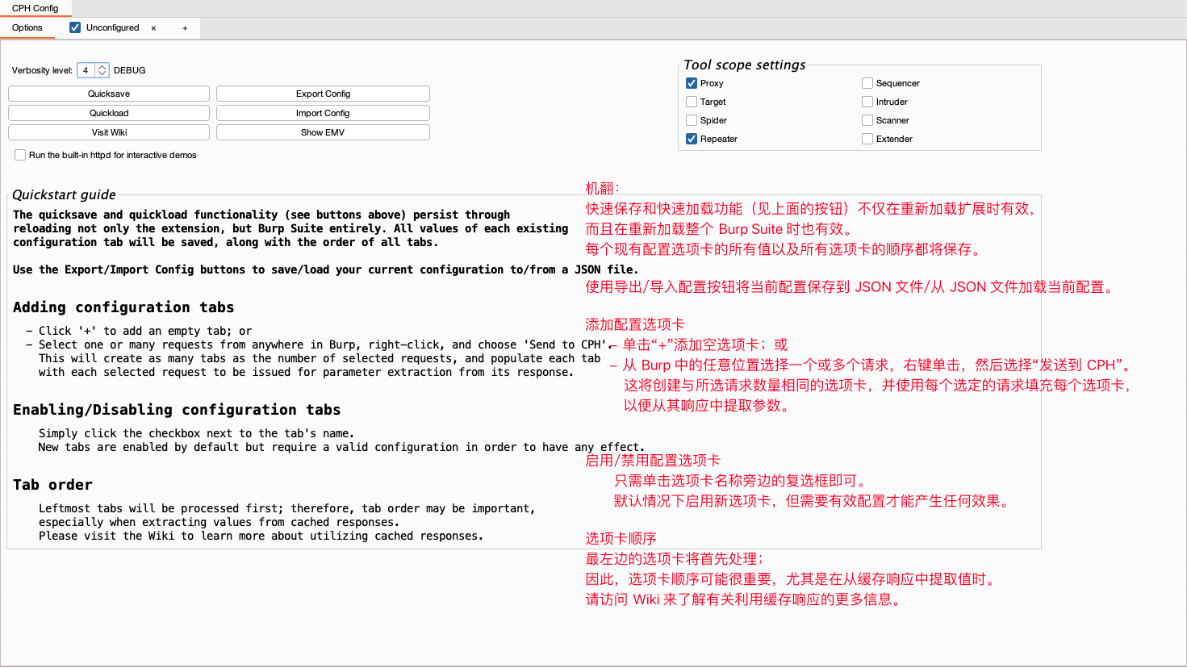Toggle the Unconfigured tab enable checkbox
The width and height of the screenshot is (1187, 668).
[x=75, y=27]
